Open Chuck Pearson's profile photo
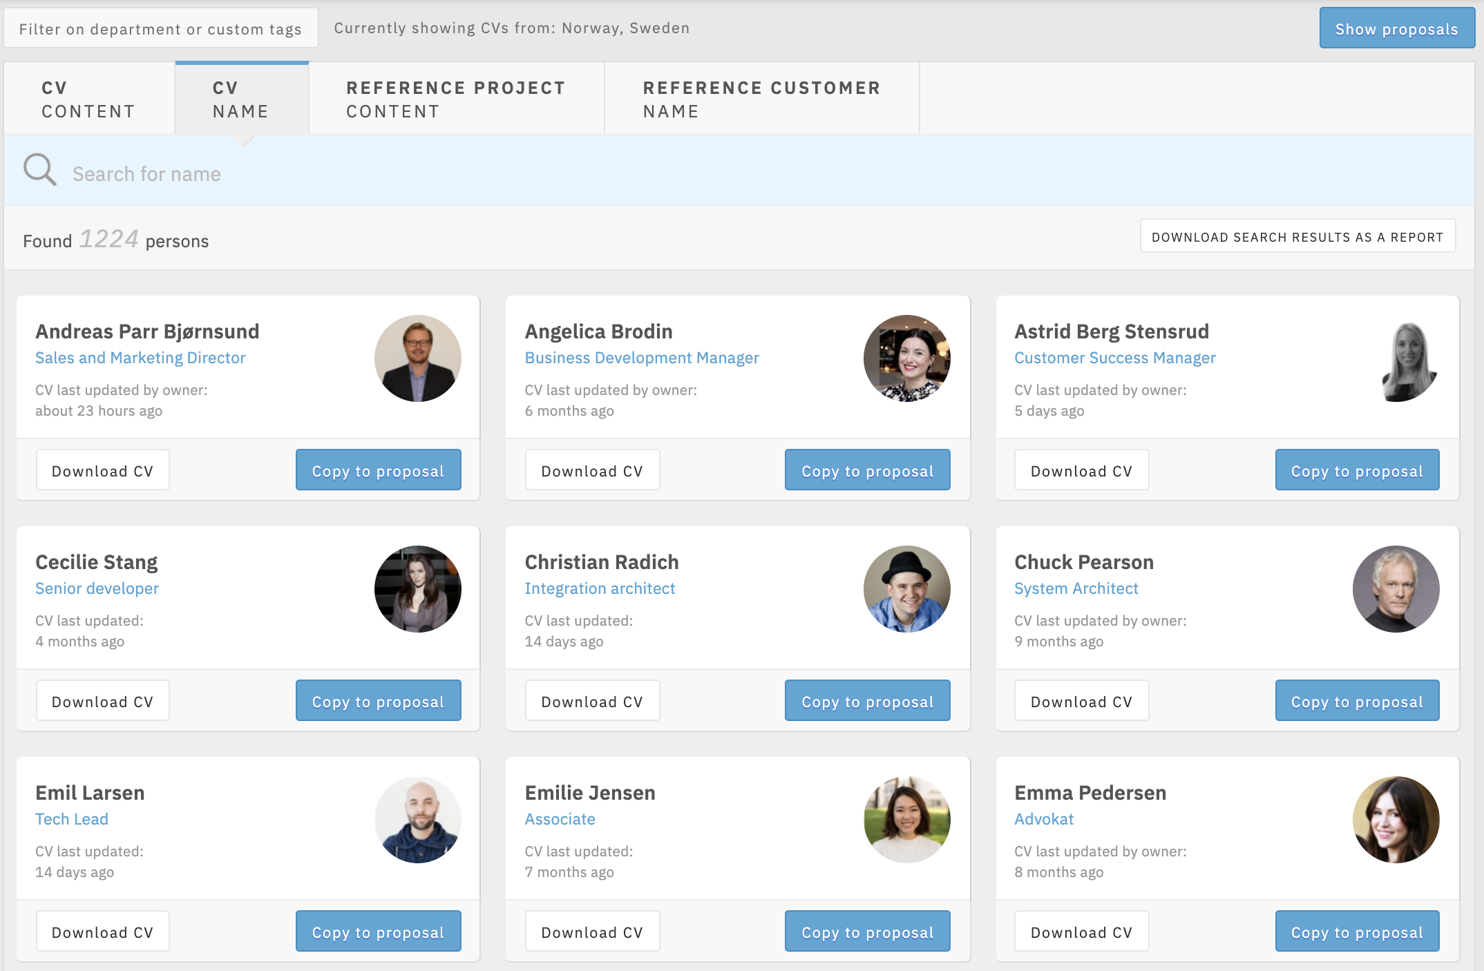The height and width of the screenshot is (971, 1484). 1396,589
